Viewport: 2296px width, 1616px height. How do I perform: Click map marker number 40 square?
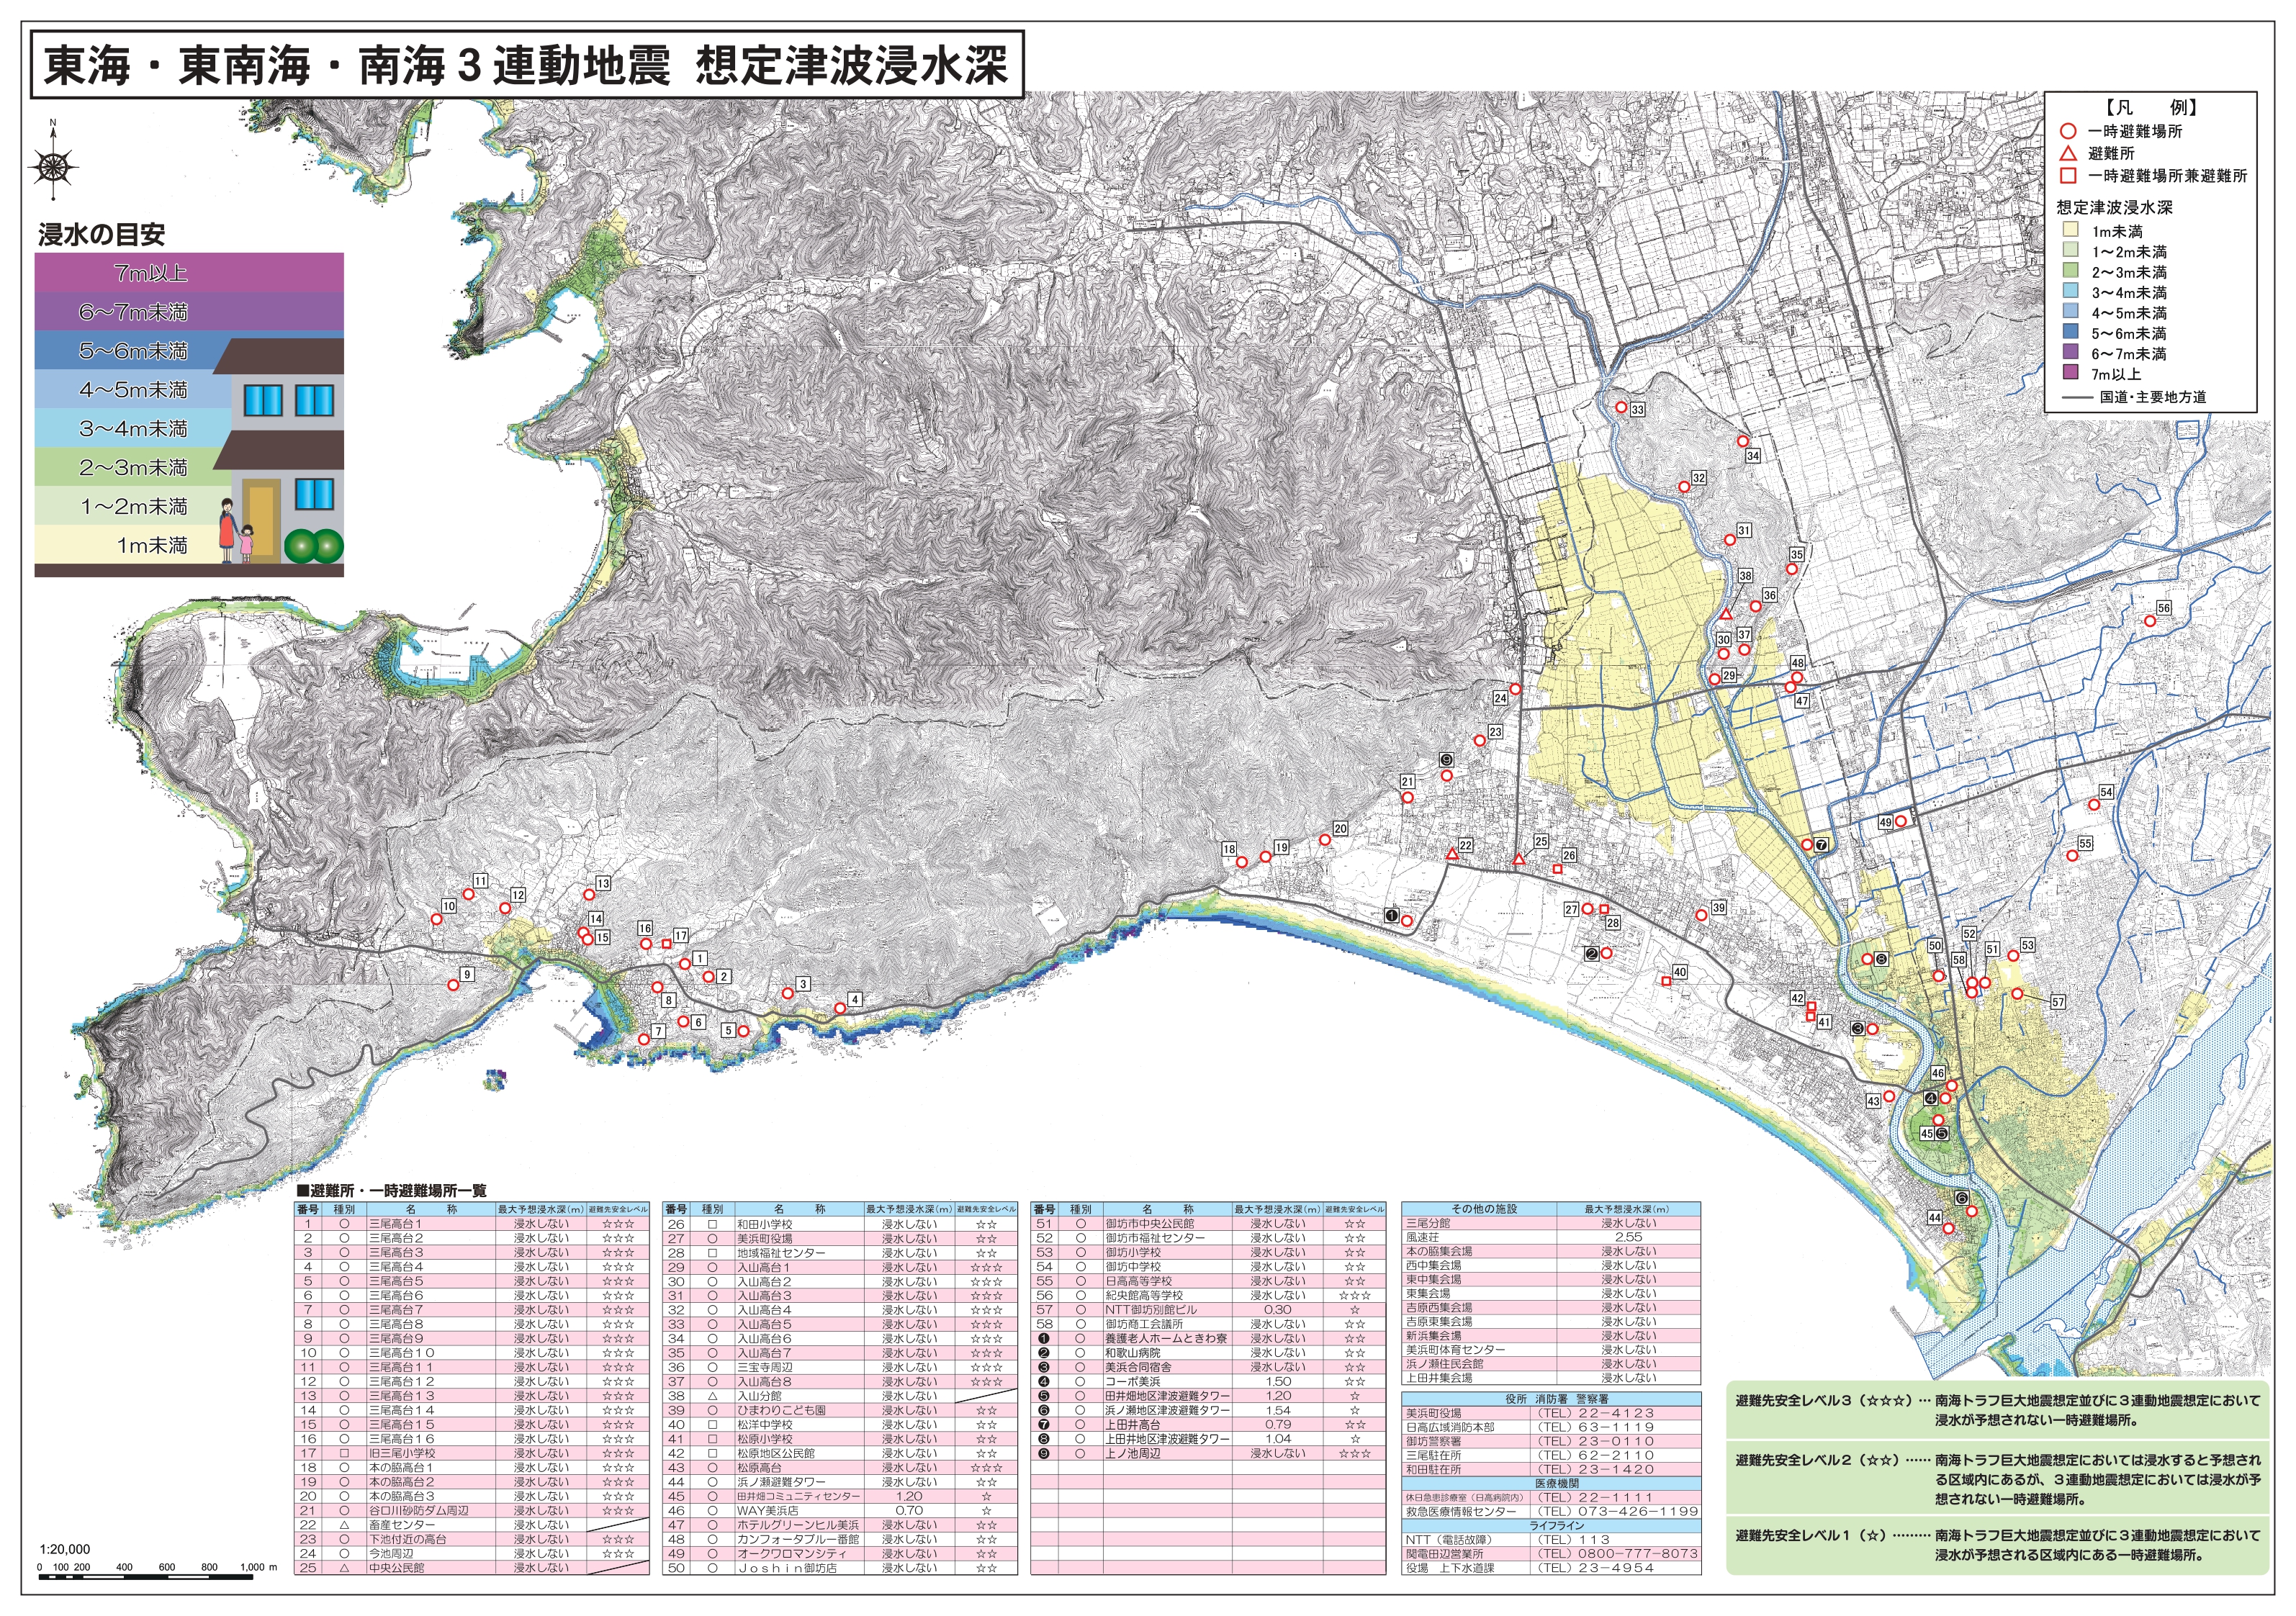click(1666, 981)
